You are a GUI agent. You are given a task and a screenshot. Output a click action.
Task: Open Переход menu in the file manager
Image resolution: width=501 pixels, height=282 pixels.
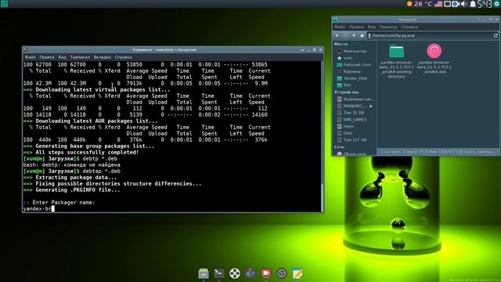coord(388,27)
